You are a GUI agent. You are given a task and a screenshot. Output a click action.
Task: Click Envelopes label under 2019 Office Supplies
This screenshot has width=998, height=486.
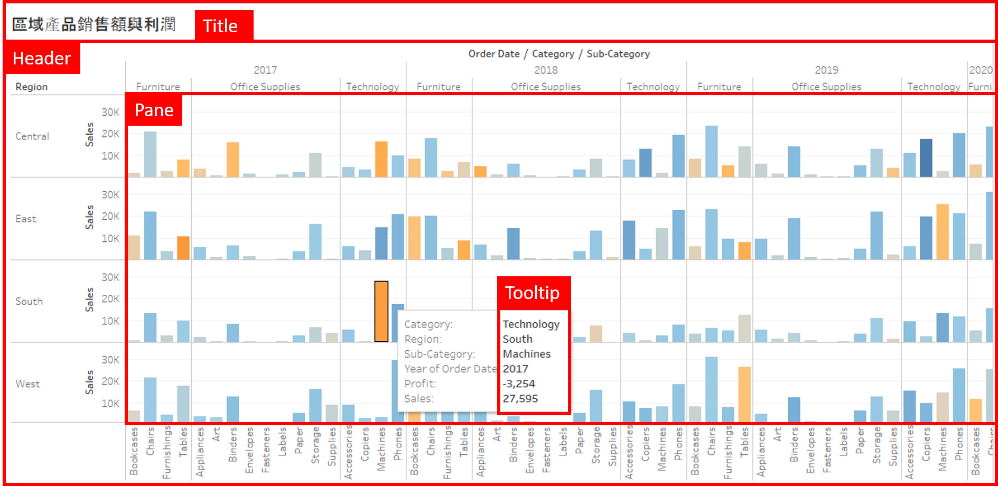pyautogui.click(x=810, y=450)
